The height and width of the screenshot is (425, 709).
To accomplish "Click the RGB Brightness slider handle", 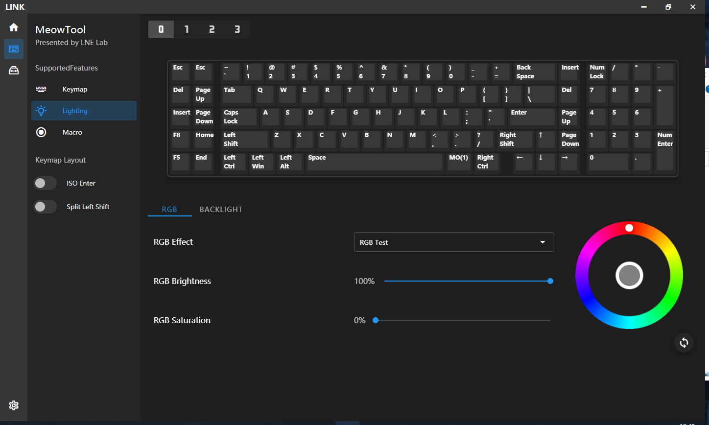I will (x=550, y=281).
